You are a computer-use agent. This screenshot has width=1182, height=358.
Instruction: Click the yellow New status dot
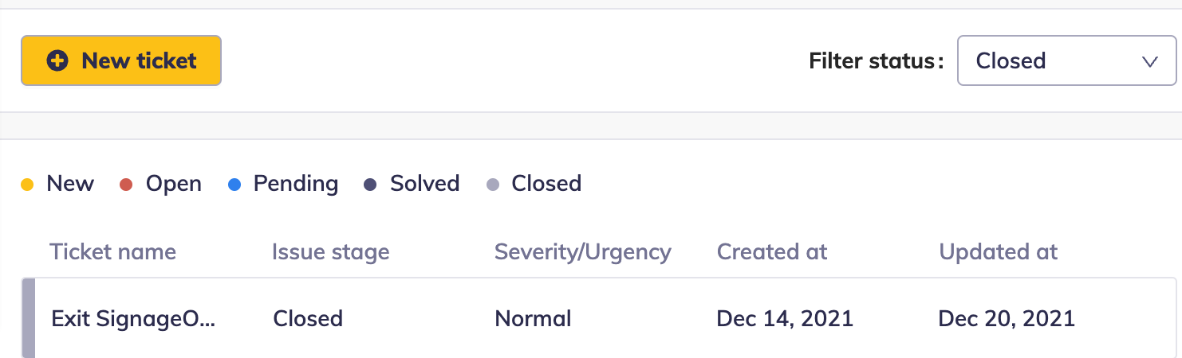(x=27, y=185)
